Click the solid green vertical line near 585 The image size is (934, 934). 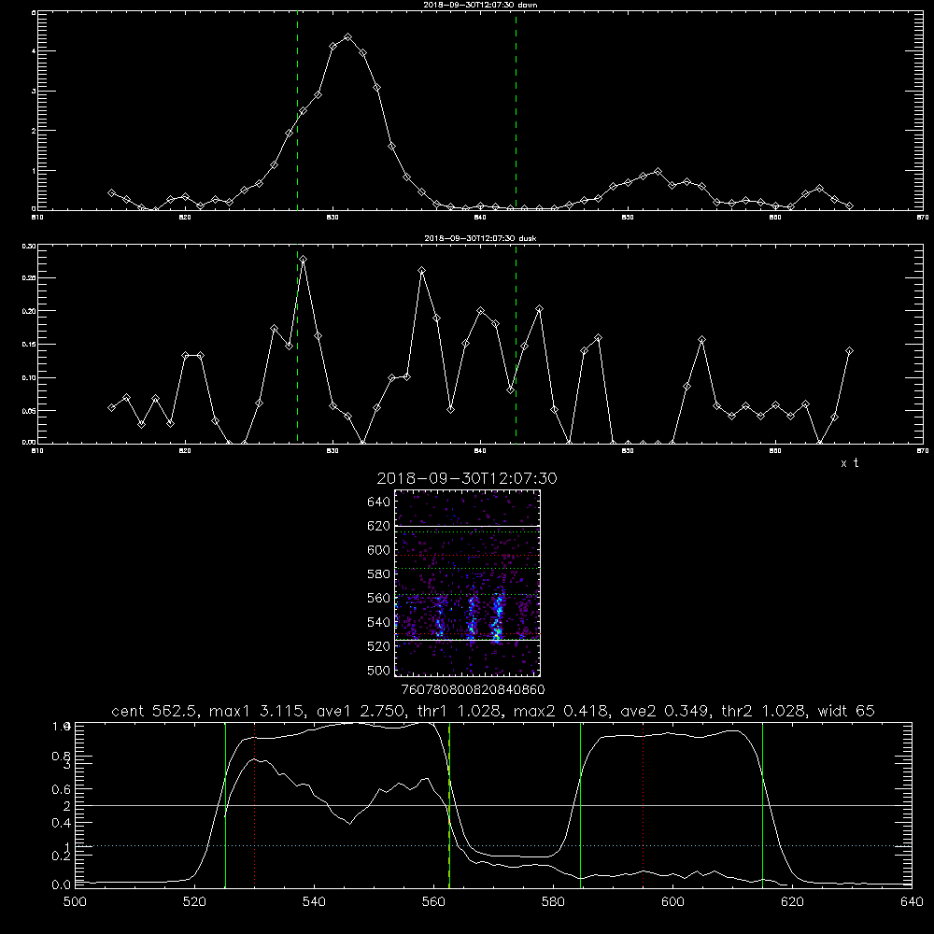pyautogui.click(x=580, y=805)
